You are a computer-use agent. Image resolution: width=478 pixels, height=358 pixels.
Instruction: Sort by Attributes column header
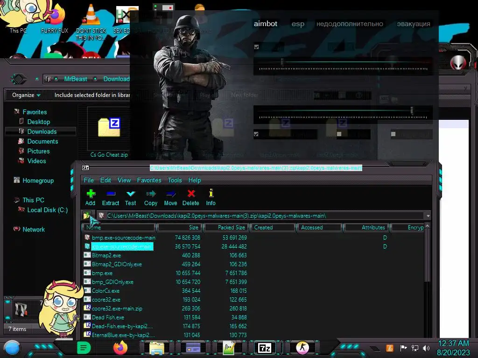pyautogui.click(x=366, y=227)
